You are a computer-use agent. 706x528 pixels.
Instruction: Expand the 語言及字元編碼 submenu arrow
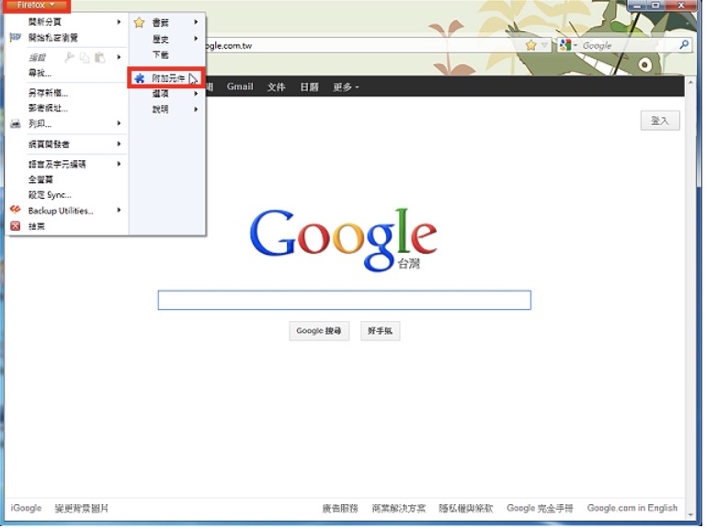(119, 164)
